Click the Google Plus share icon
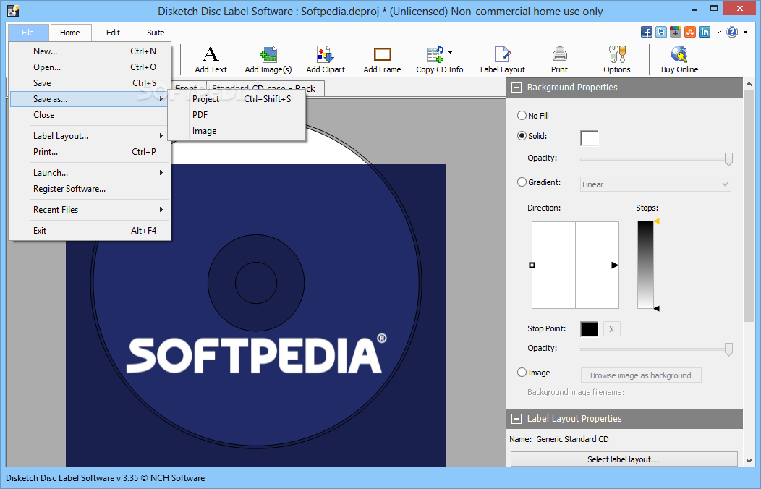This screenshot has height=489, width=761. click(676, 32)
